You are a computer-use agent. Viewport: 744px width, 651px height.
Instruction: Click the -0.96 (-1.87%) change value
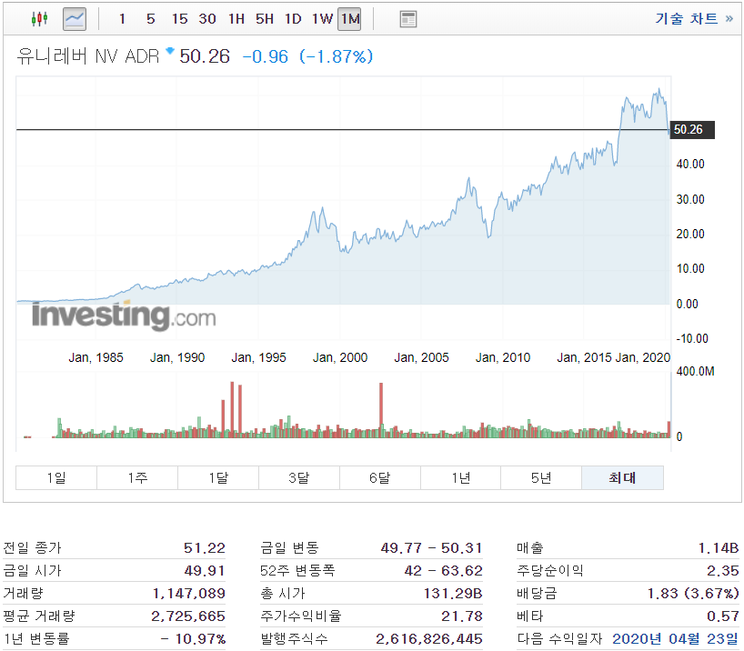coord(307,57)
